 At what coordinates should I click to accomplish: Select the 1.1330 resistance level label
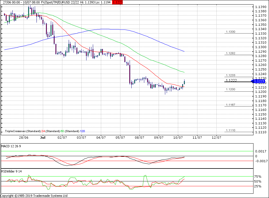230,32
